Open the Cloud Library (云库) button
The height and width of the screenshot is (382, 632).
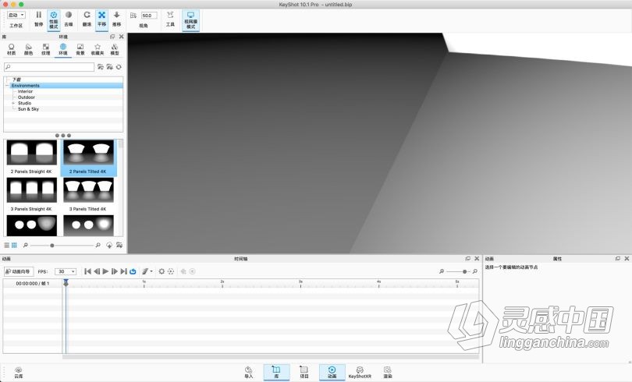18,373
